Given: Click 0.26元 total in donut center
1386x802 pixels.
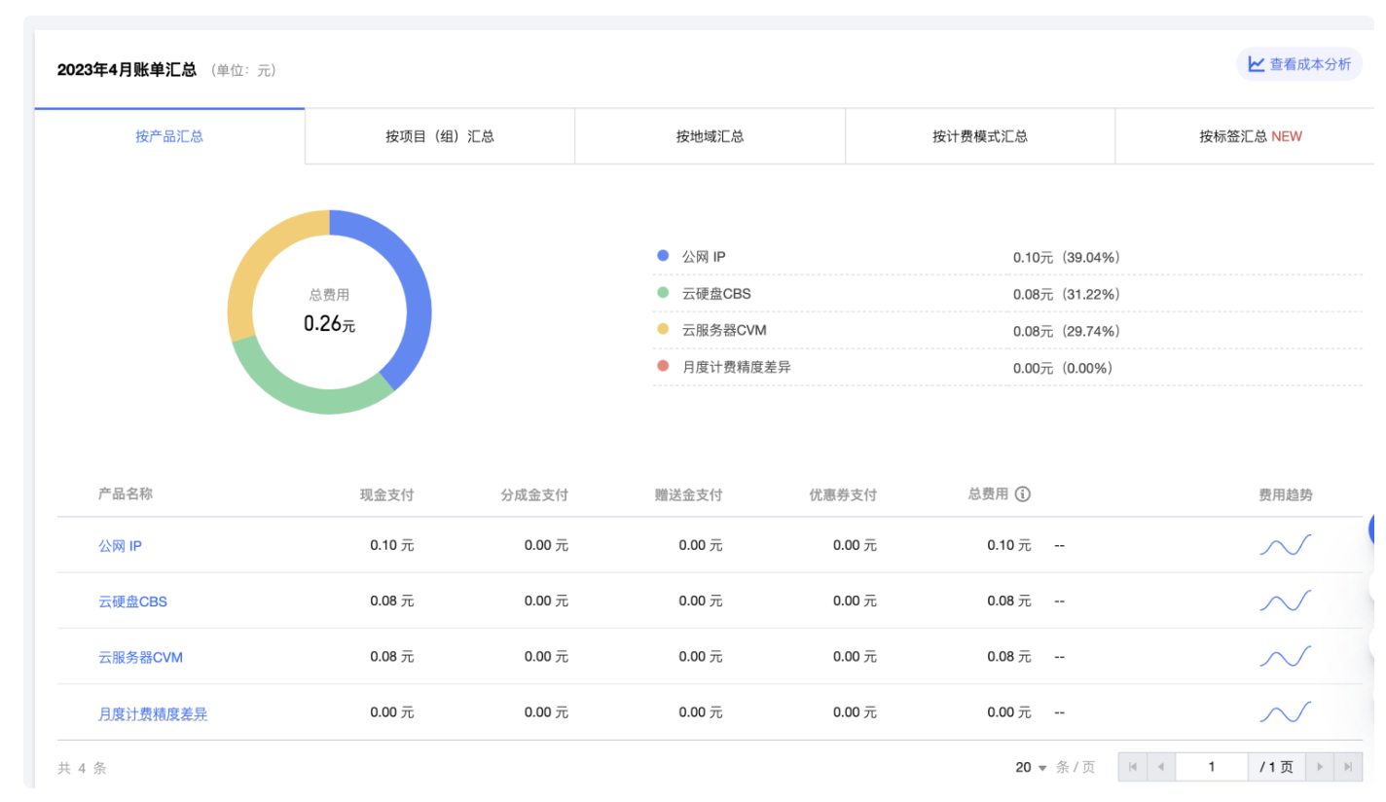Looking at the screenshot, I should [x=329, y=323].
